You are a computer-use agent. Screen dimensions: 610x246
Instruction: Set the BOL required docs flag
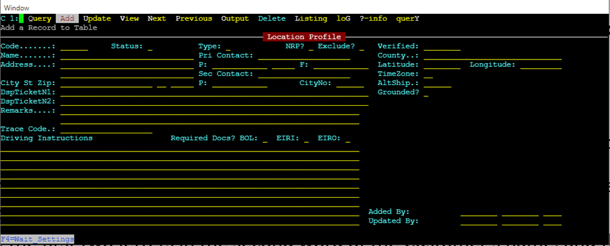point(265,138)
